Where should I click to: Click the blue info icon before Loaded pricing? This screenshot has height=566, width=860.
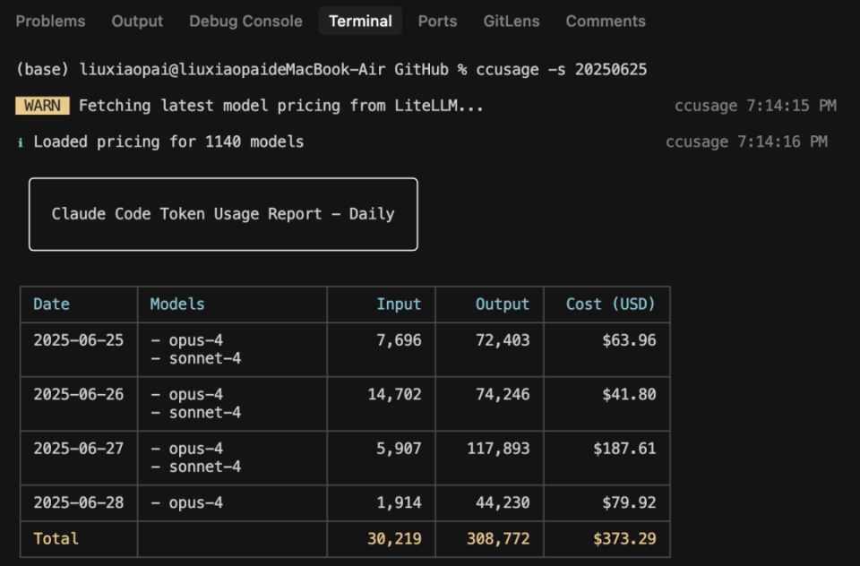tap(21, 142)
